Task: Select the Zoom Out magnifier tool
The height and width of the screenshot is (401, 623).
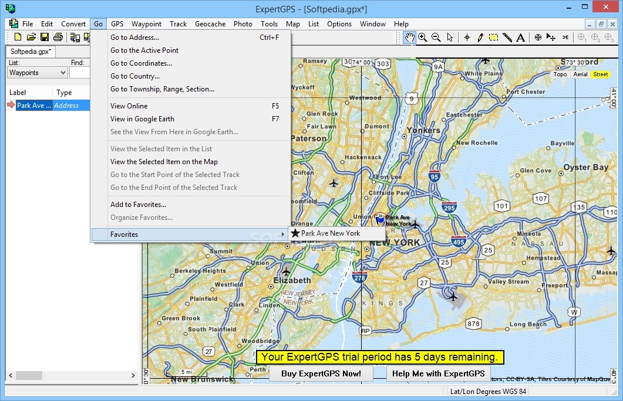Action: [x=436, y=38]
